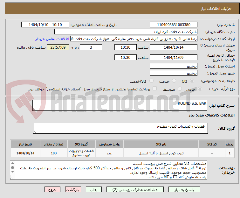The height and width of the screenshot is (198, 240).
Task: Click the remaining days field showing 3
Action: (x=91, y=47)
